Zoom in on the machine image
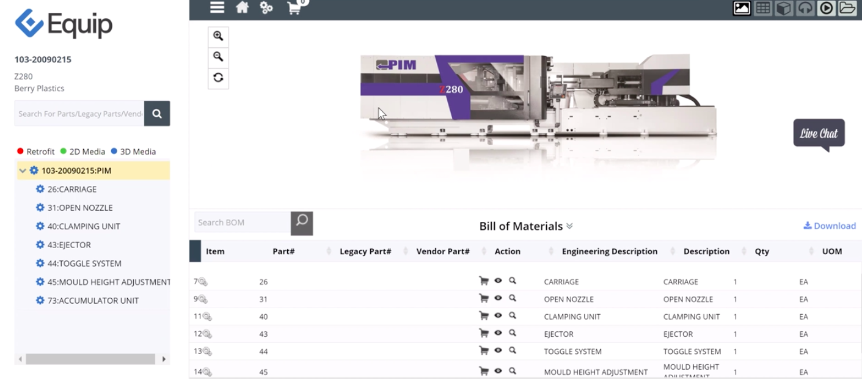This screenshot has height=379, width=862. tap(218, 36)
